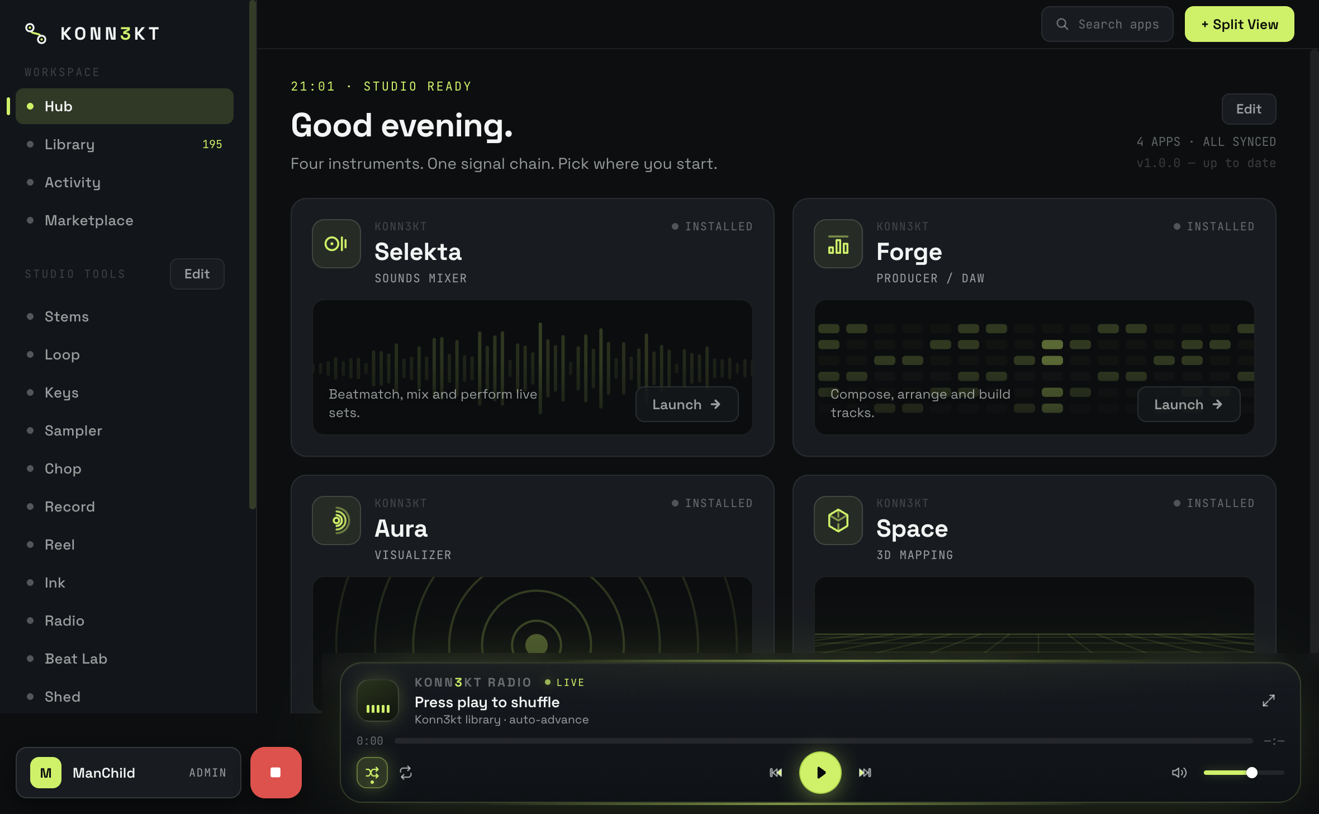Click the Konn3kt logo icon
1319x814 pixels.
tap(36, 34)
